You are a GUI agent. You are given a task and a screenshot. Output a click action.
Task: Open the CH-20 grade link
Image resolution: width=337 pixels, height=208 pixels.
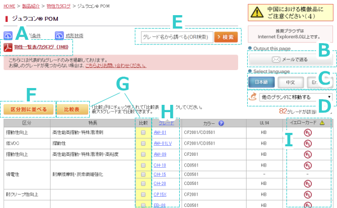point(160,183)
